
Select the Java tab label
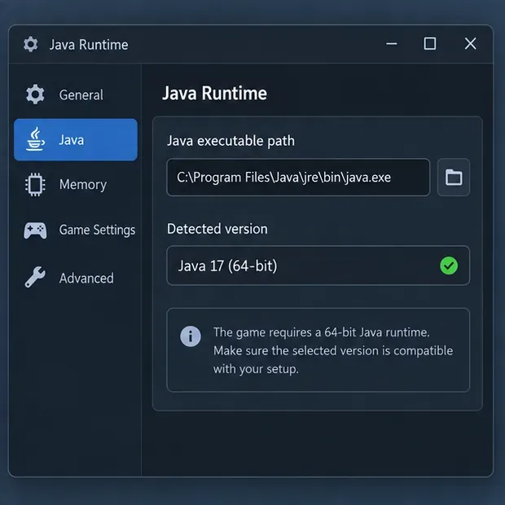(72, 140)
